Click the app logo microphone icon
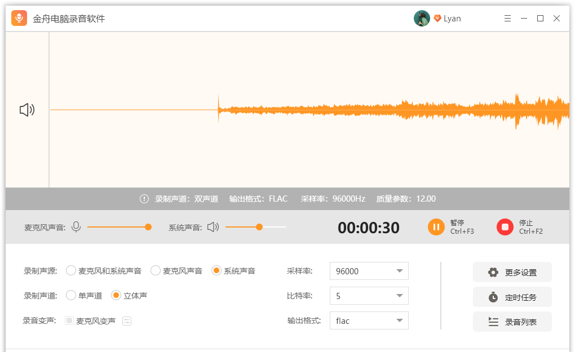575x352 pixels. tap(17, 17)
